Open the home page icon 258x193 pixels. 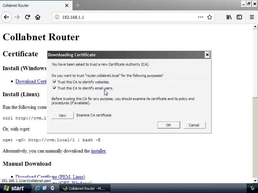point(38,17)
